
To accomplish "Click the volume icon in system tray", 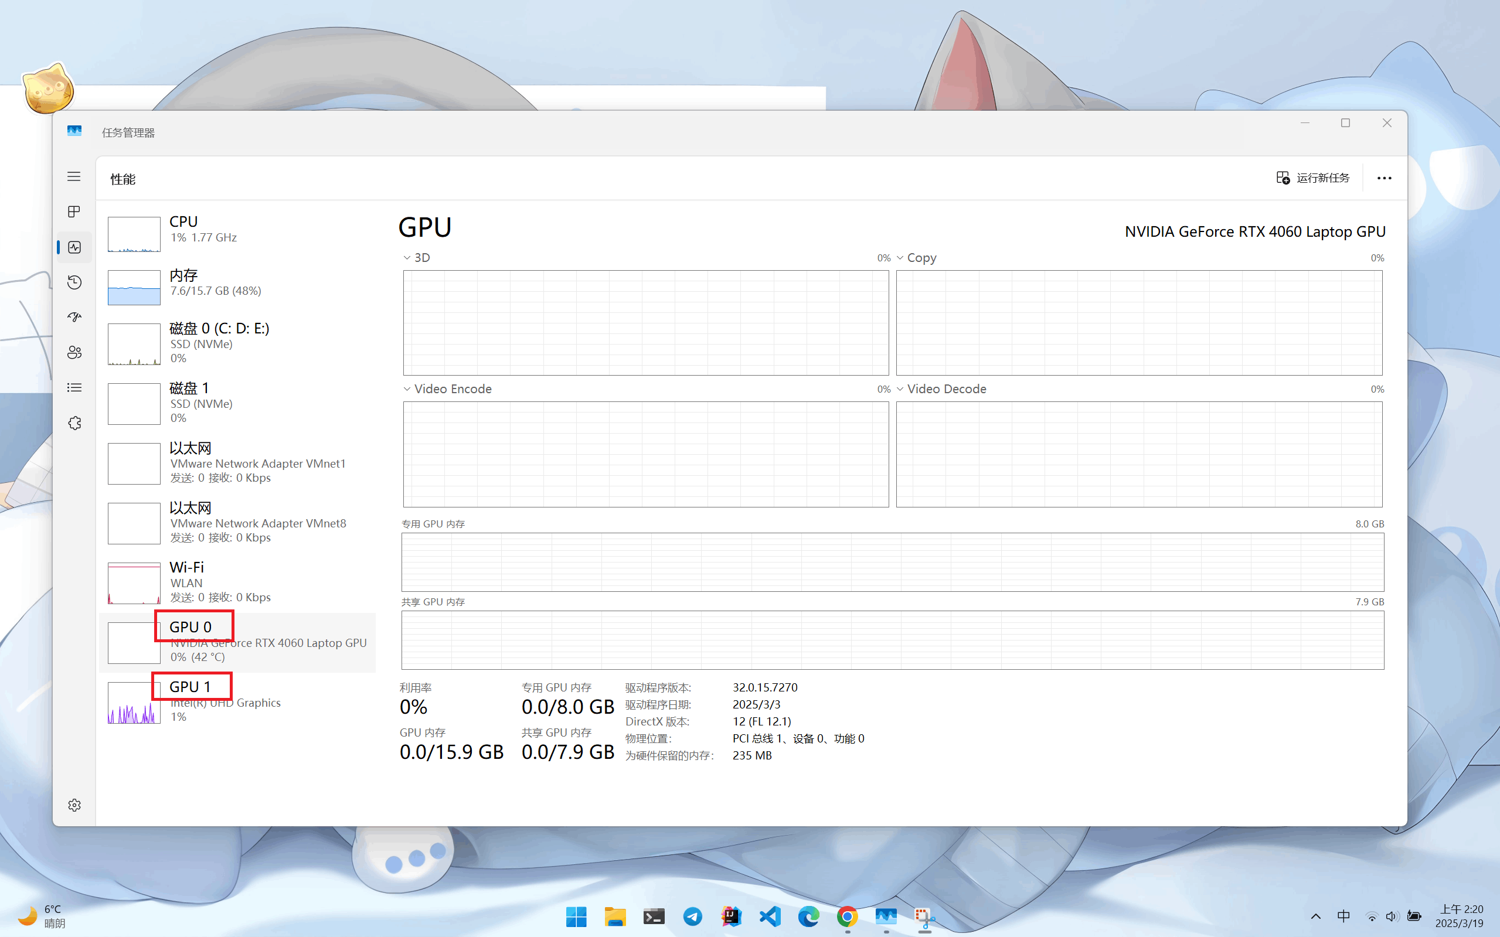I will (1392, 916).
